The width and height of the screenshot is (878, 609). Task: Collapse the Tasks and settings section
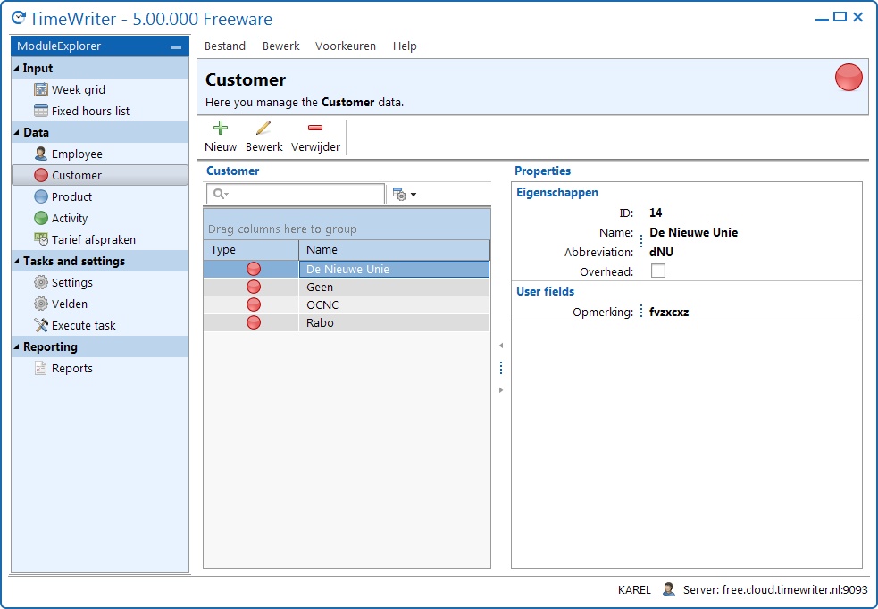pyautogui.click(x=17, y=261)
